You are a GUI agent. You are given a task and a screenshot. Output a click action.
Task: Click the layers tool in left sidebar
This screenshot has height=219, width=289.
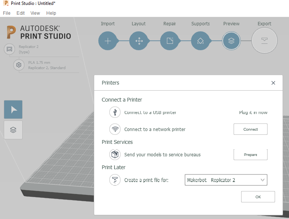tap(13, 130)
